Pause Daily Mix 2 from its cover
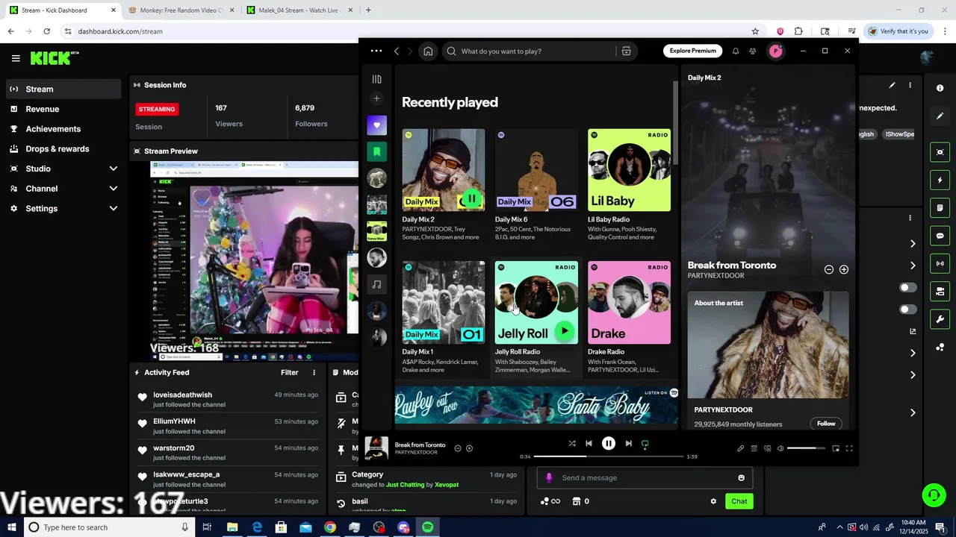This screenshot has height=537, width=956. pyautogui.click(x=471, y=199)
